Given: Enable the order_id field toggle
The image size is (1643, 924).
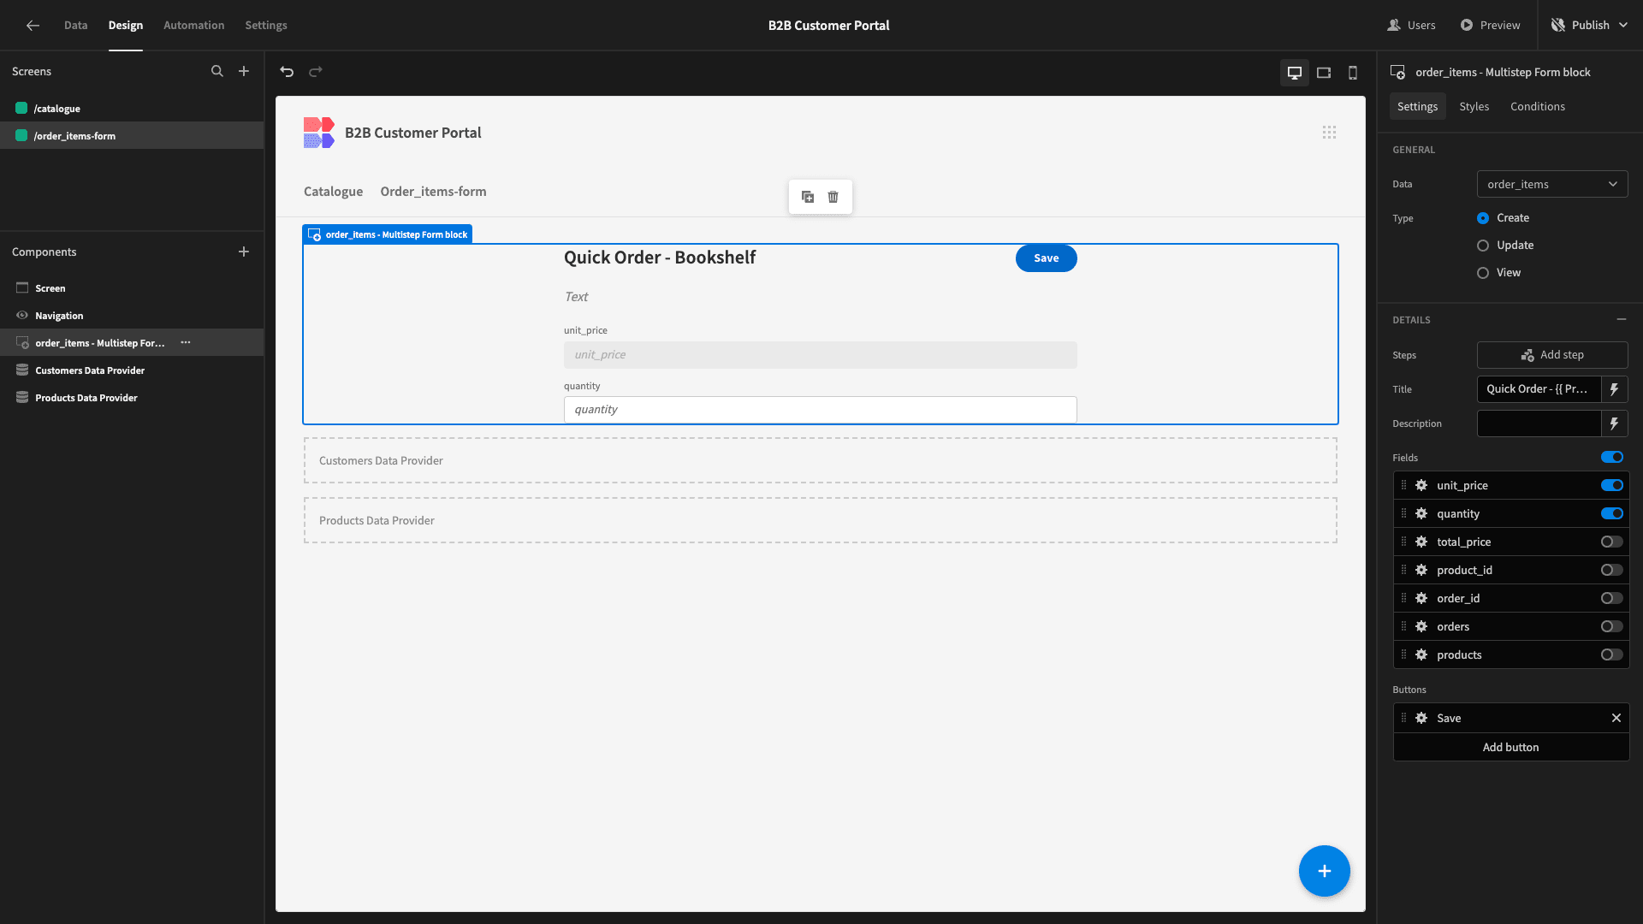Looking at the screenshot, I should [x=1612, y=598].
